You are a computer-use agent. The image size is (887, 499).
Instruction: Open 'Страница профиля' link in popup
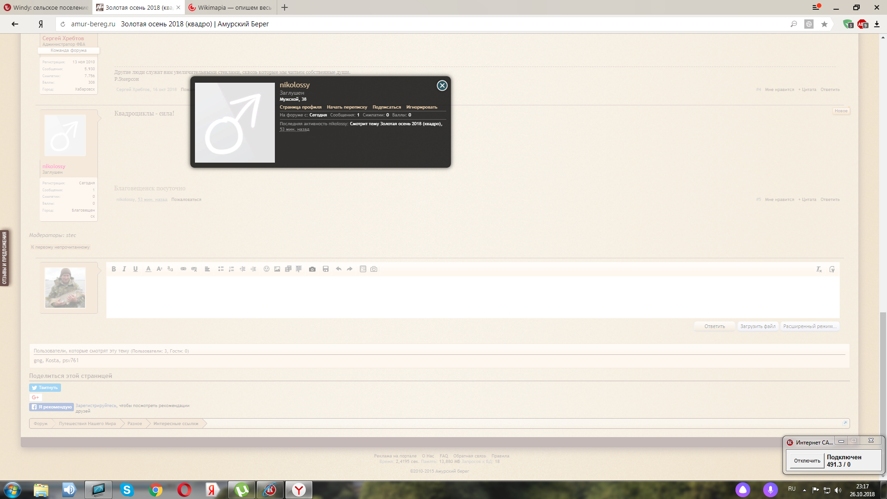[x=300, y=107]
